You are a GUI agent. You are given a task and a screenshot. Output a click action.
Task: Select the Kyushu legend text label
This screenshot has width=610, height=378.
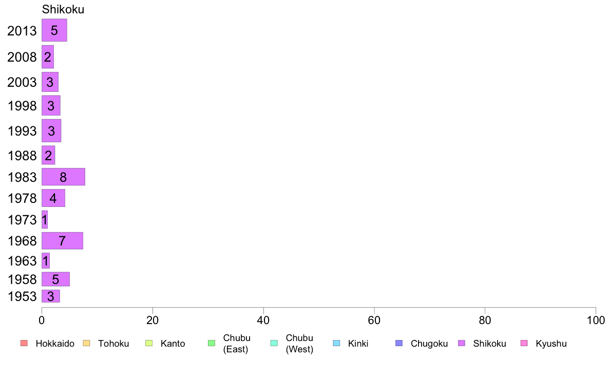551,344
